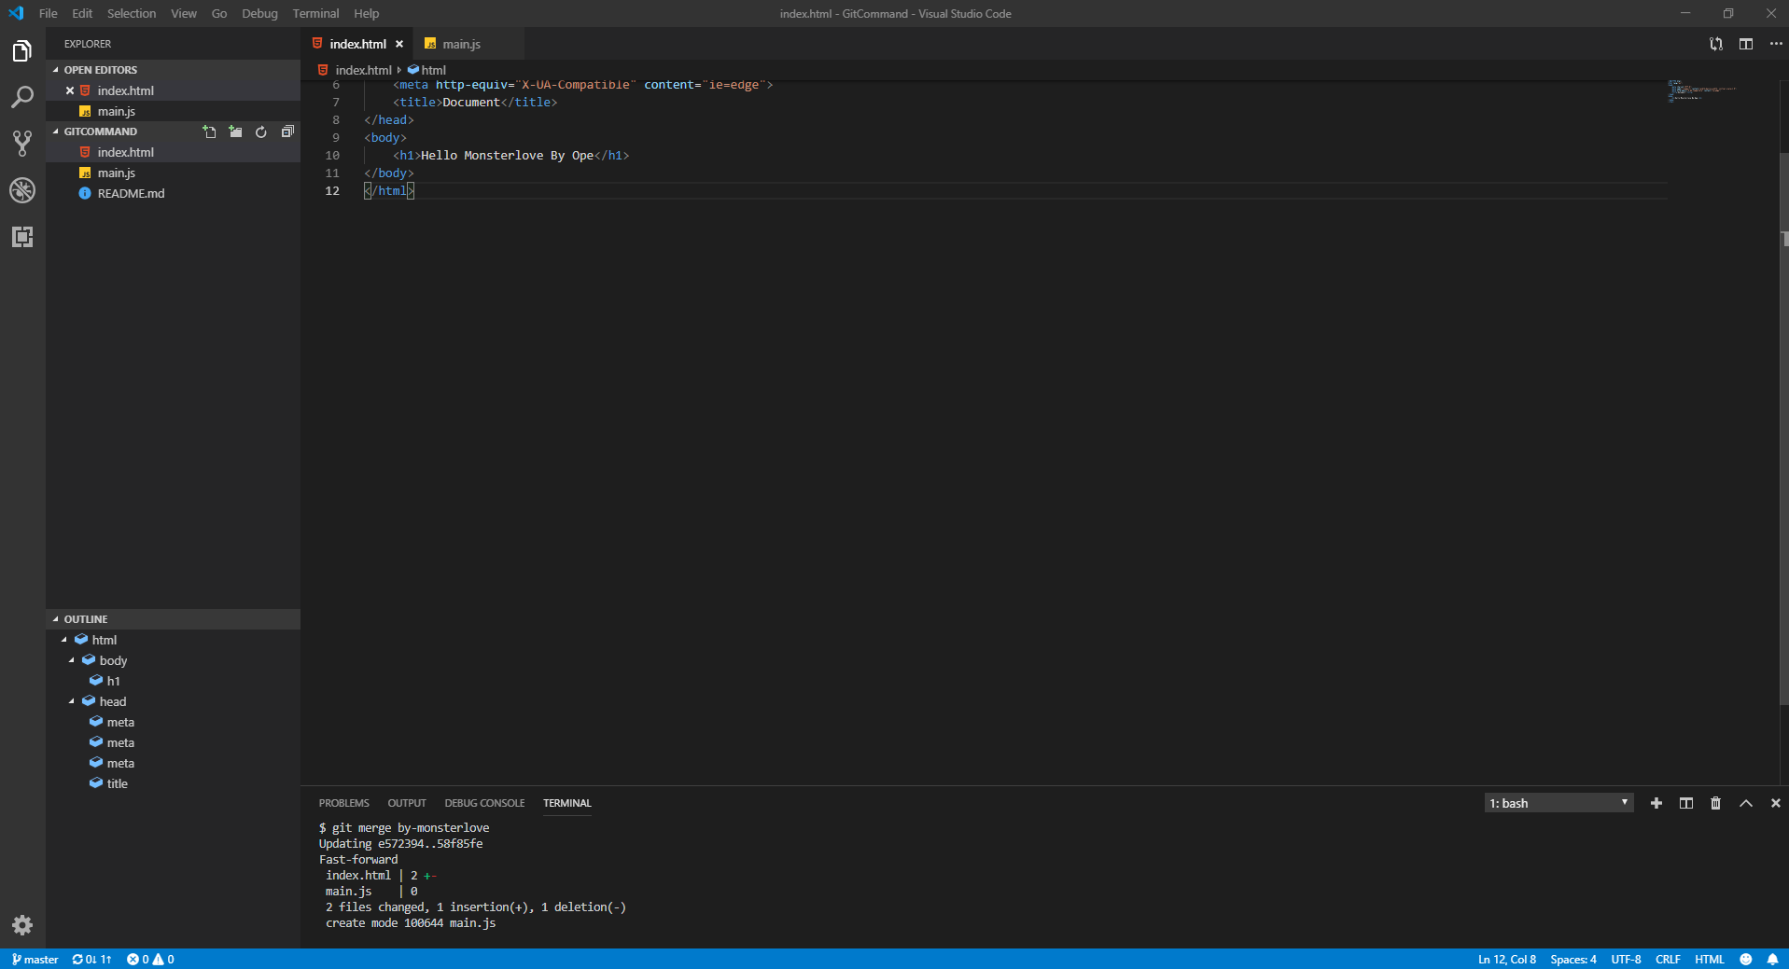The width and height of the screenshot is (1789, 969).
Task: Click the master branch in the status bar
Action: point(35,959)
